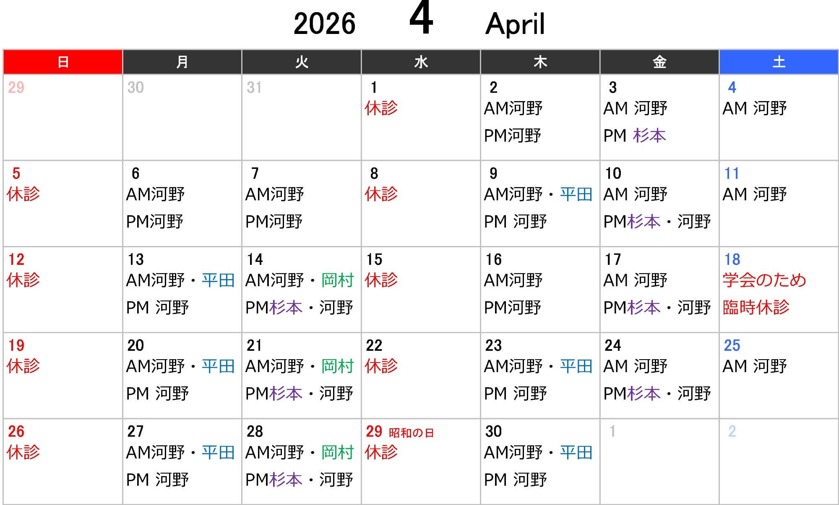Click date number 25 on Saturday
The height and width of the screenshot is (505, 839).
tap(732, 345)
